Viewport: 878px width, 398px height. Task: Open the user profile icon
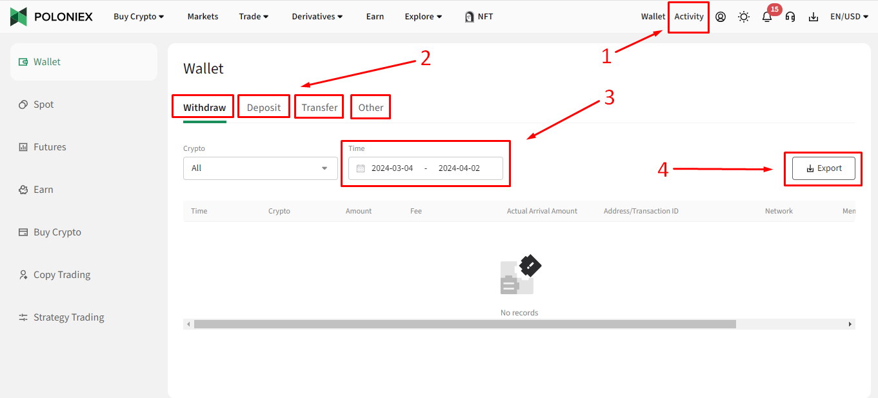[721, 17]
